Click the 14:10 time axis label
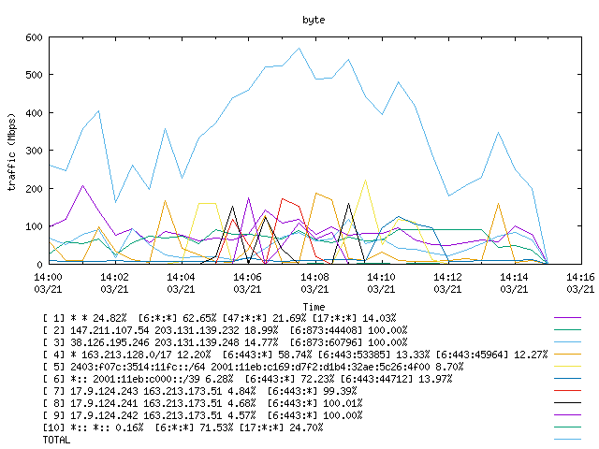The width and height of the screenshot is (599, 449). (381, 277)
